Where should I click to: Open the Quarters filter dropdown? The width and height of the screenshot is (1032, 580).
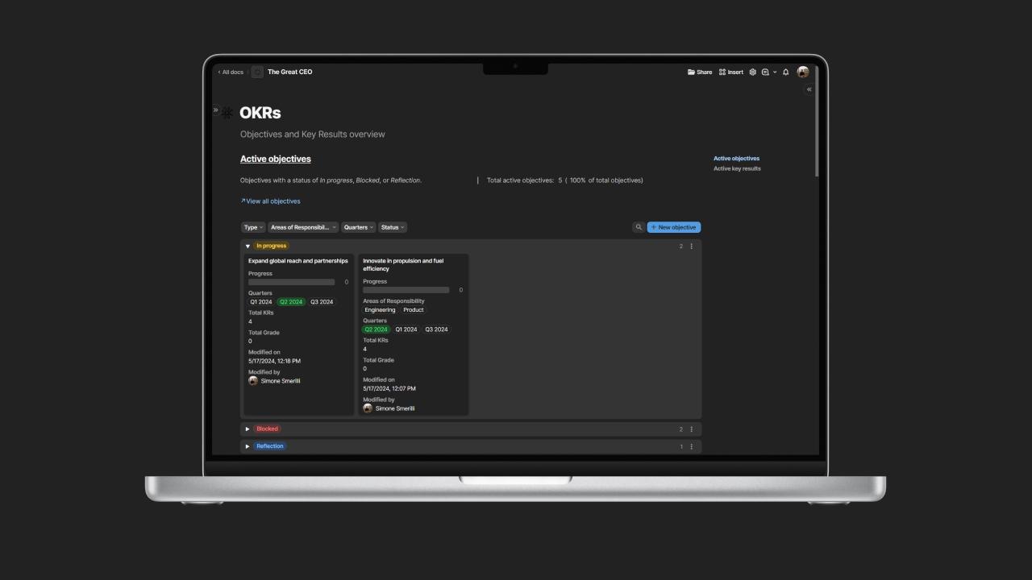tap(359, 227)
